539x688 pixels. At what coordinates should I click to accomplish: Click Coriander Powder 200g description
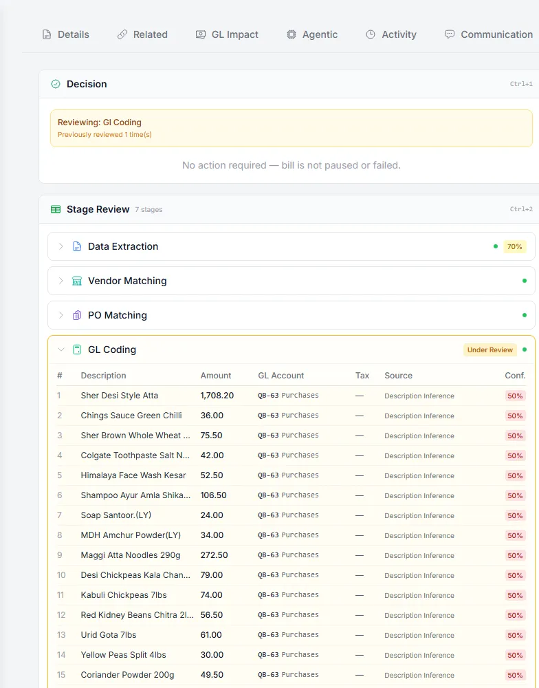tap(127, 675)
